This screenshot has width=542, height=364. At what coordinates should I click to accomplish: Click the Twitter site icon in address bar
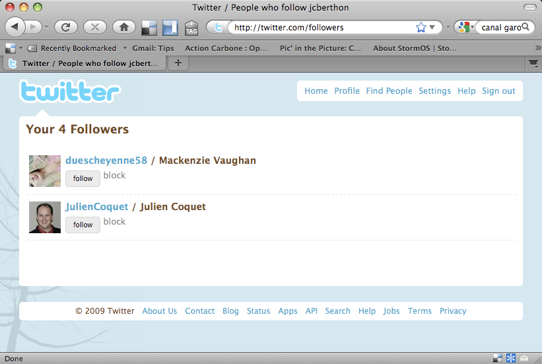pos(218,27)
